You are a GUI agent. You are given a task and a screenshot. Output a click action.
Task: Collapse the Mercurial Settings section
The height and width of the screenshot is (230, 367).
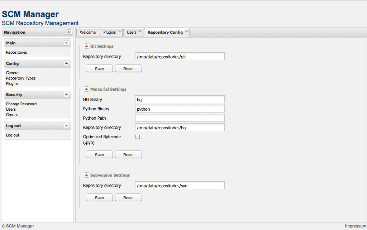(x=86, y=89)
